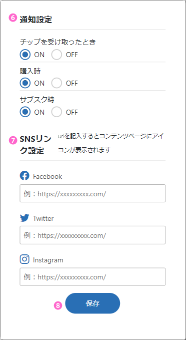Click the Instagram camera icon

coord(24,259)
